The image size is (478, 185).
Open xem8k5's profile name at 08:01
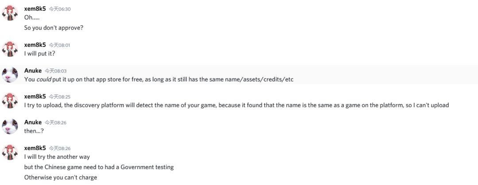[x=35, y=45]
